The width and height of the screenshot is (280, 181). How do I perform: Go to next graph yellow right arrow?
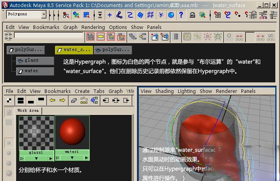coord(62,100)
